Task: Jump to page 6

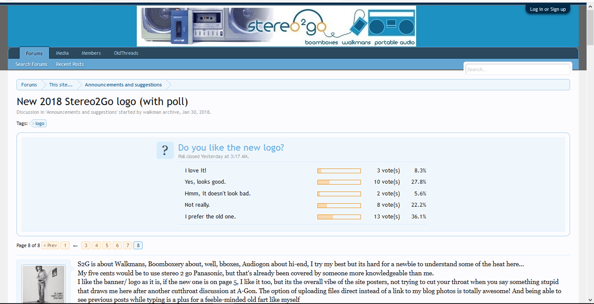Action: (117, 245)
